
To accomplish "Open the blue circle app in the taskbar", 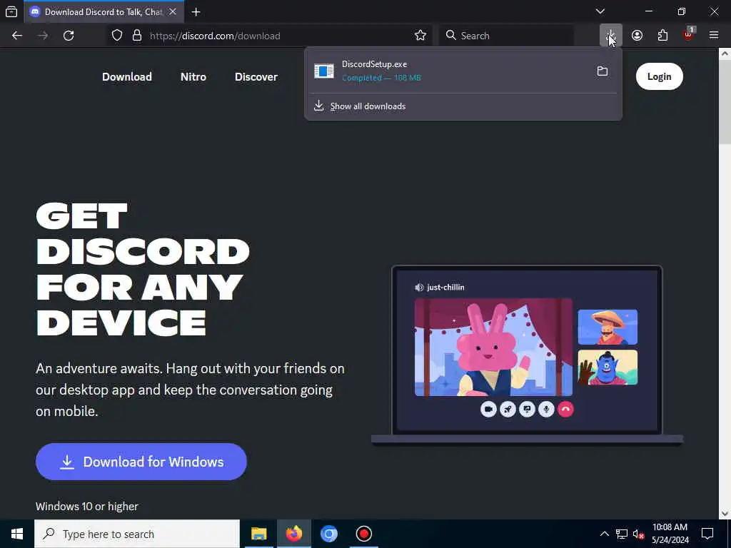I will pyautogui.click(x=328, y=534).
